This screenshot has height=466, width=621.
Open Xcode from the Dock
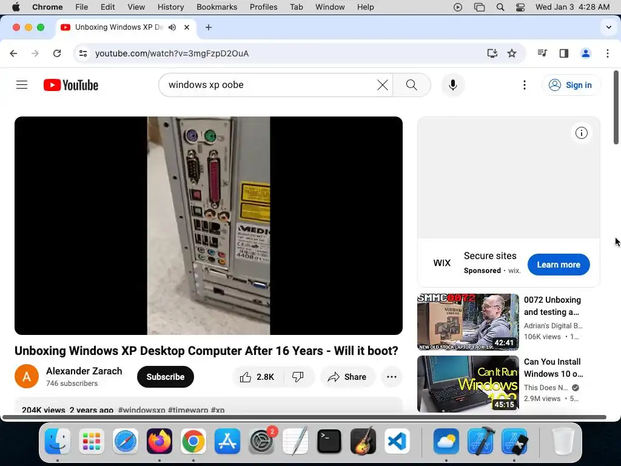coord(480,441)
